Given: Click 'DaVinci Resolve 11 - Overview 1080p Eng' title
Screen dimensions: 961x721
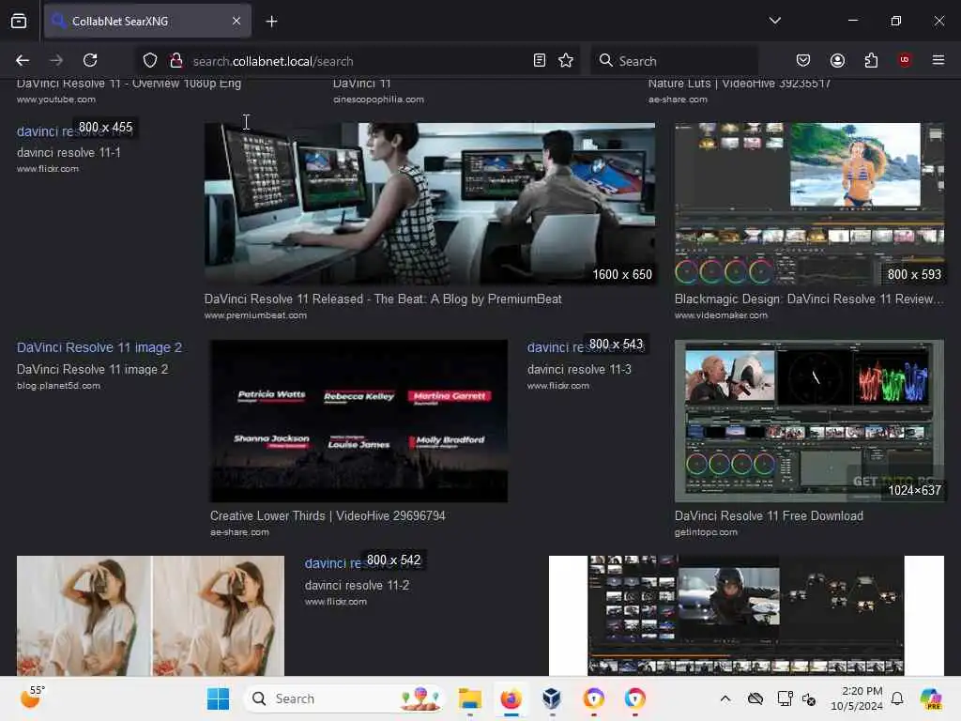Looking at the screenshot, I should (129, 84).
